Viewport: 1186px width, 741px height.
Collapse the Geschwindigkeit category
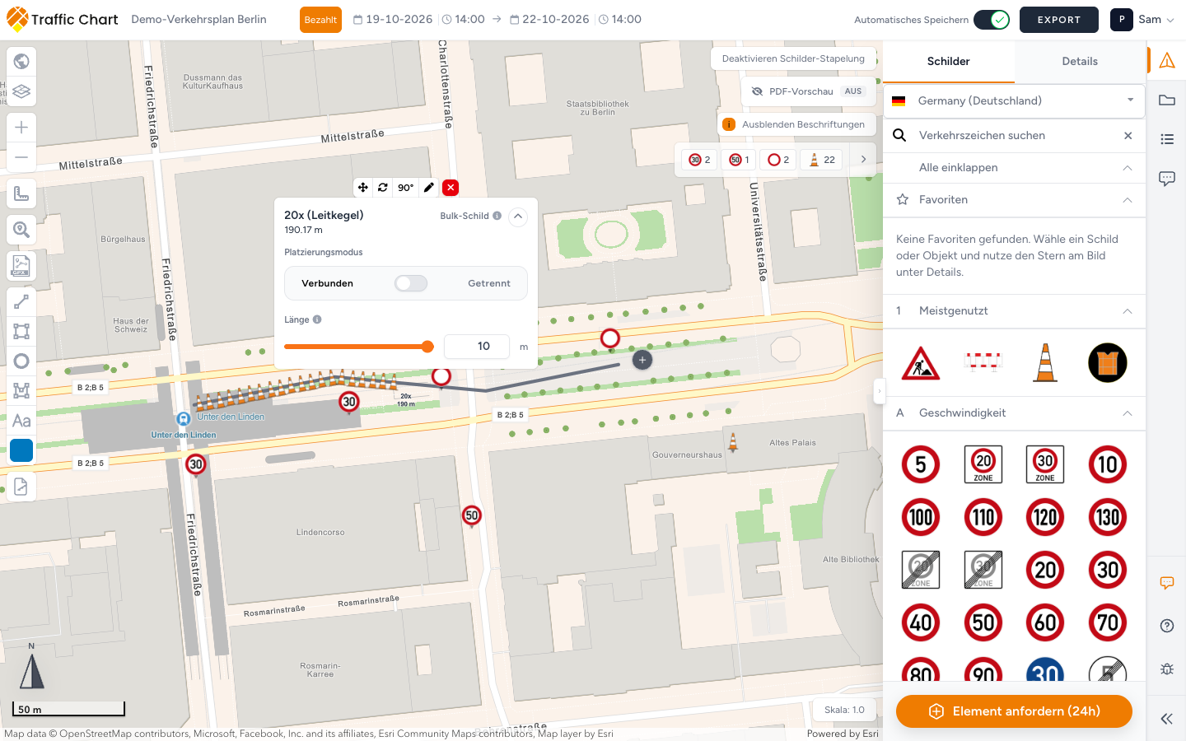click(x=1128, y=413)
